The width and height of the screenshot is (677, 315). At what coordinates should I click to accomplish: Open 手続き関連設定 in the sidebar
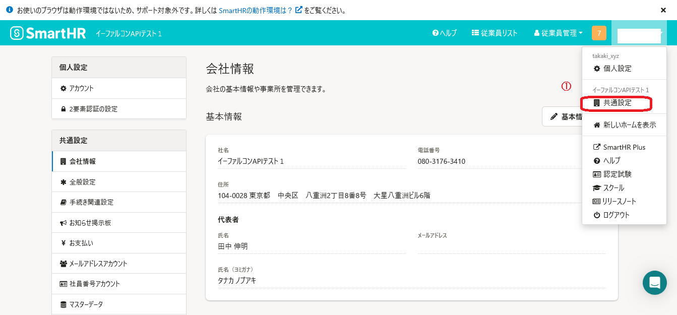(119, 202)
